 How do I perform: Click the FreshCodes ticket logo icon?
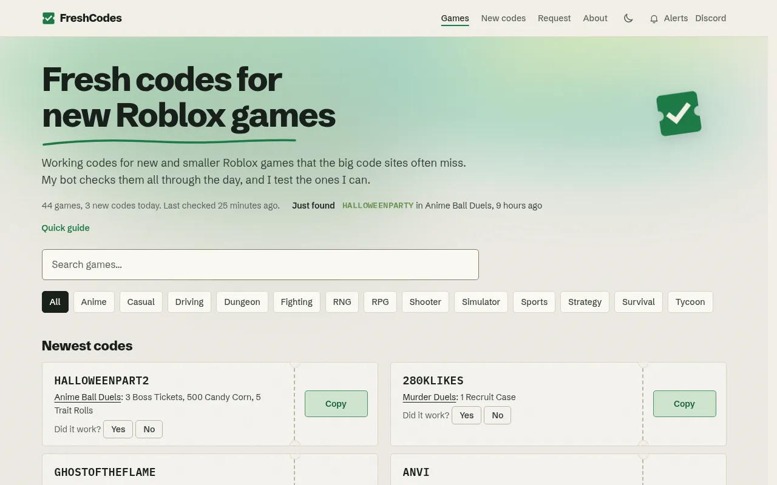point(49,18)
